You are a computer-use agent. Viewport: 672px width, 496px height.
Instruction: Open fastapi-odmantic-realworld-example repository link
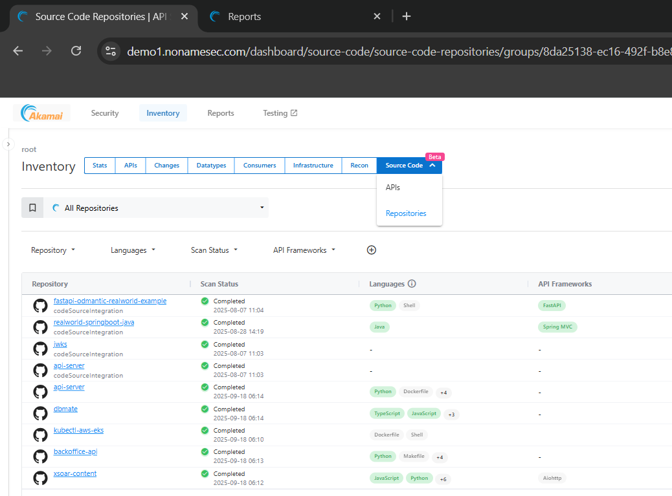point(110,301)
